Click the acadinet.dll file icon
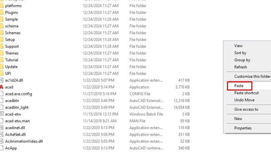Screen dimensions: 271x152 click(1, 128)
